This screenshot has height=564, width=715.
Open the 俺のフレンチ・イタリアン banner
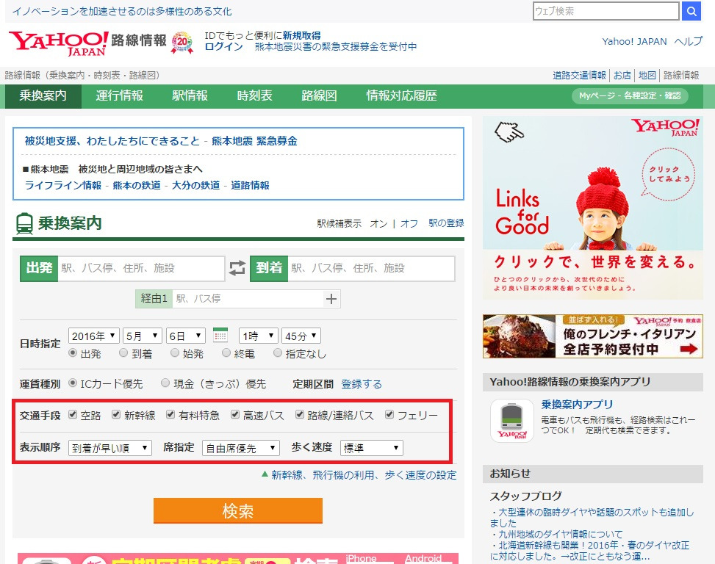[x=593, y=336]
